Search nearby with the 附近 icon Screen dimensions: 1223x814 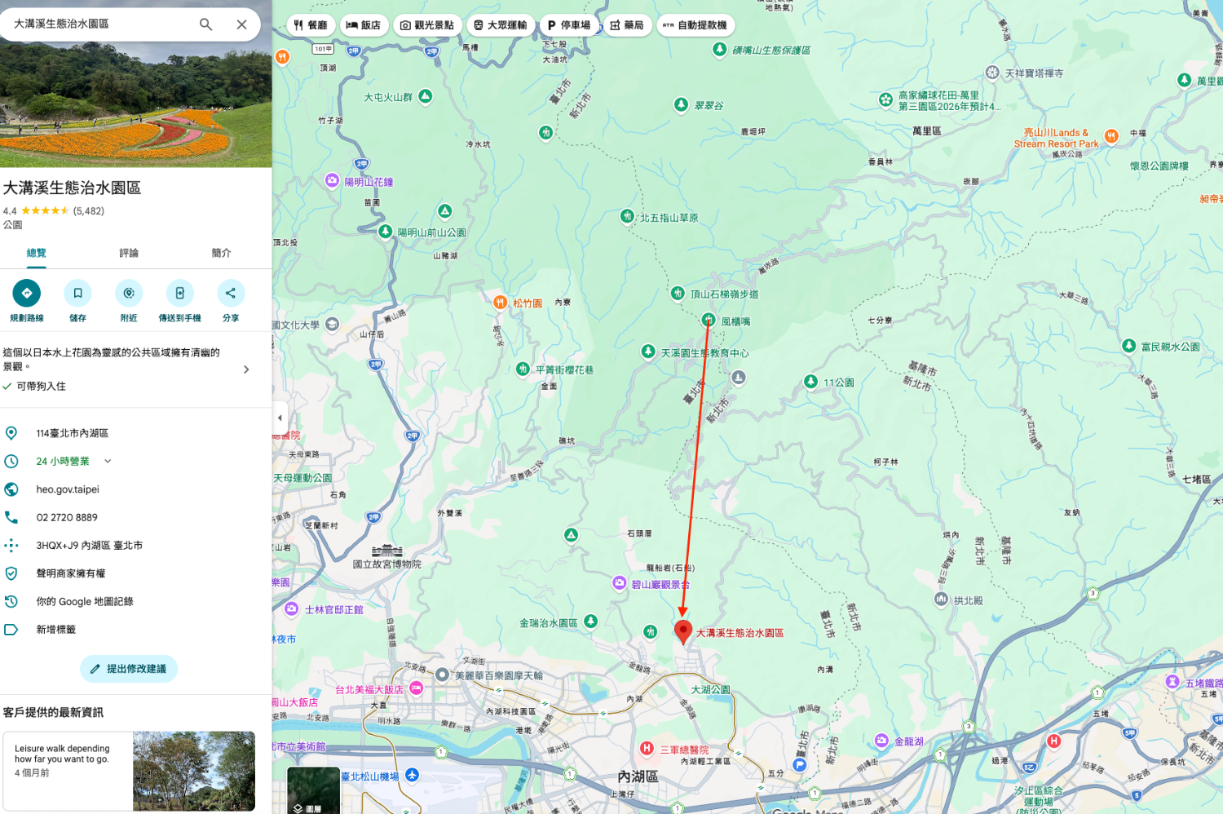[129, 293]
